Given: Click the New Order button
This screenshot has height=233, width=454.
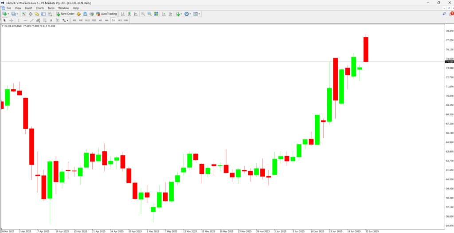Looking at the screenshot, I should point(65,14).
